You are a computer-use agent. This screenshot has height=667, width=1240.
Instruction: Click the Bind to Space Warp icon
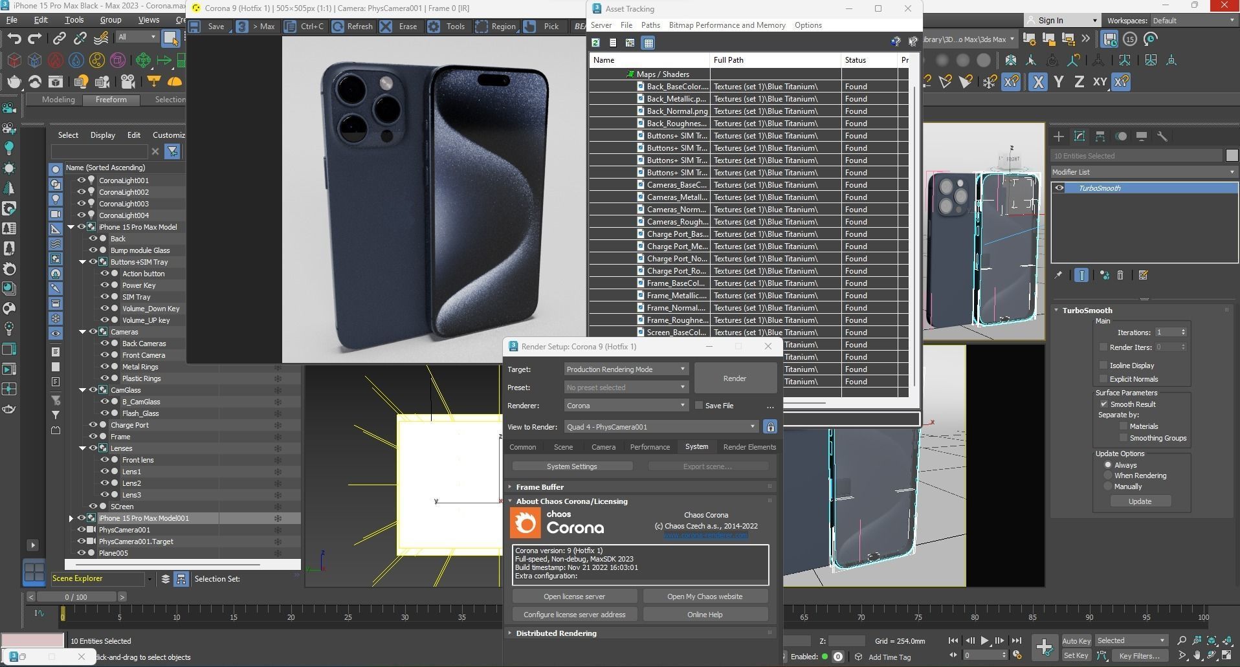(101, 39)
